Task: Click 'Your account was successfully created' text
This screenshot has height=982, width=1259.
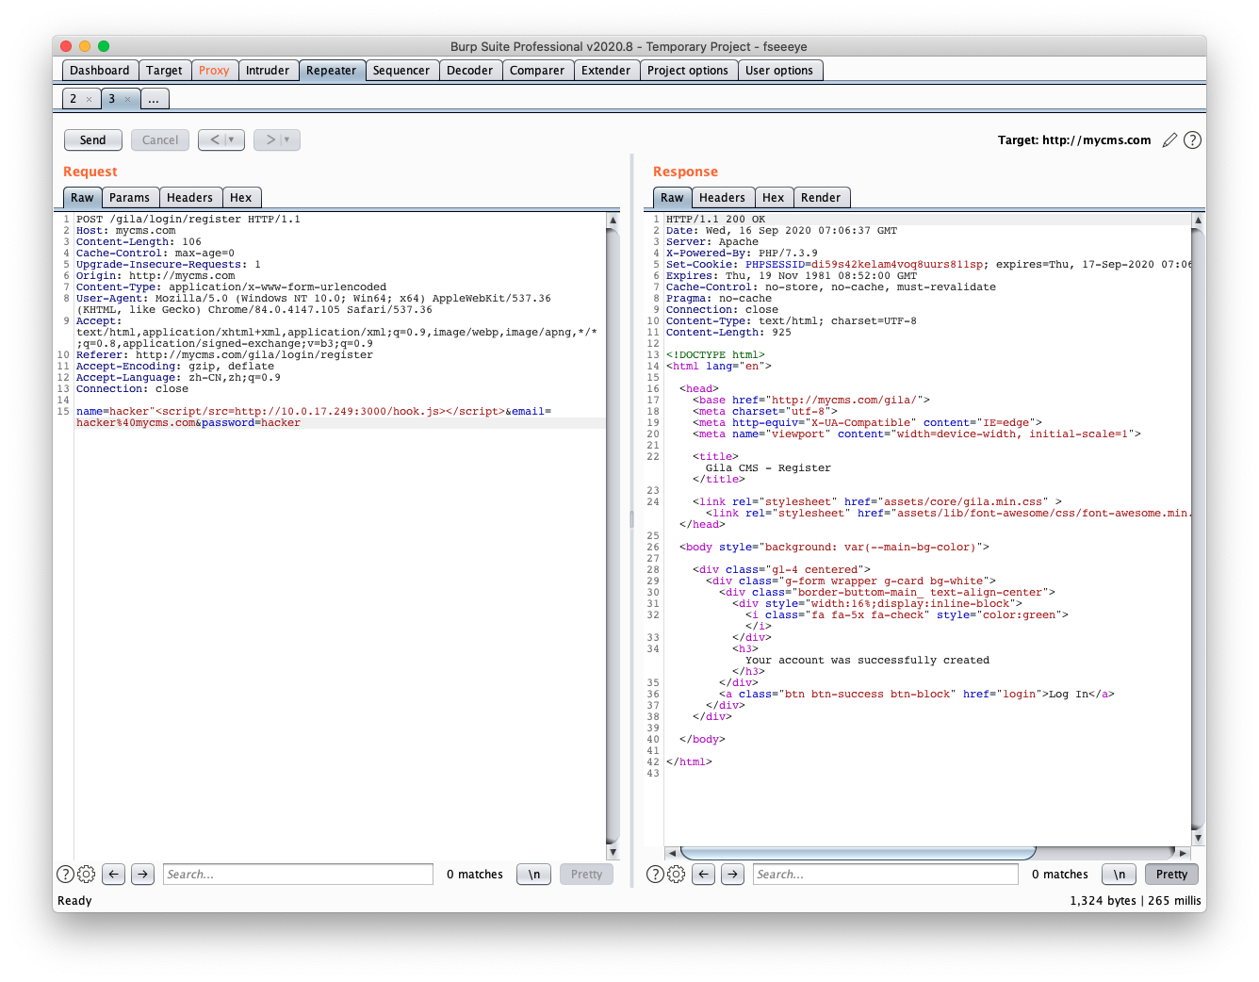Action: coord(867,661)
